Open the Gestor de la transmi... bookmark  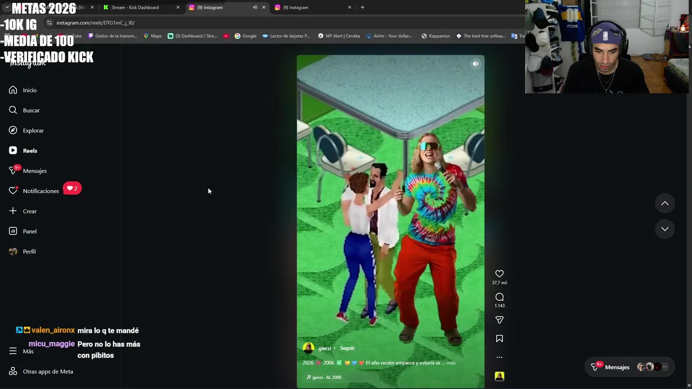pyautogui.click(x=112, y=36)
